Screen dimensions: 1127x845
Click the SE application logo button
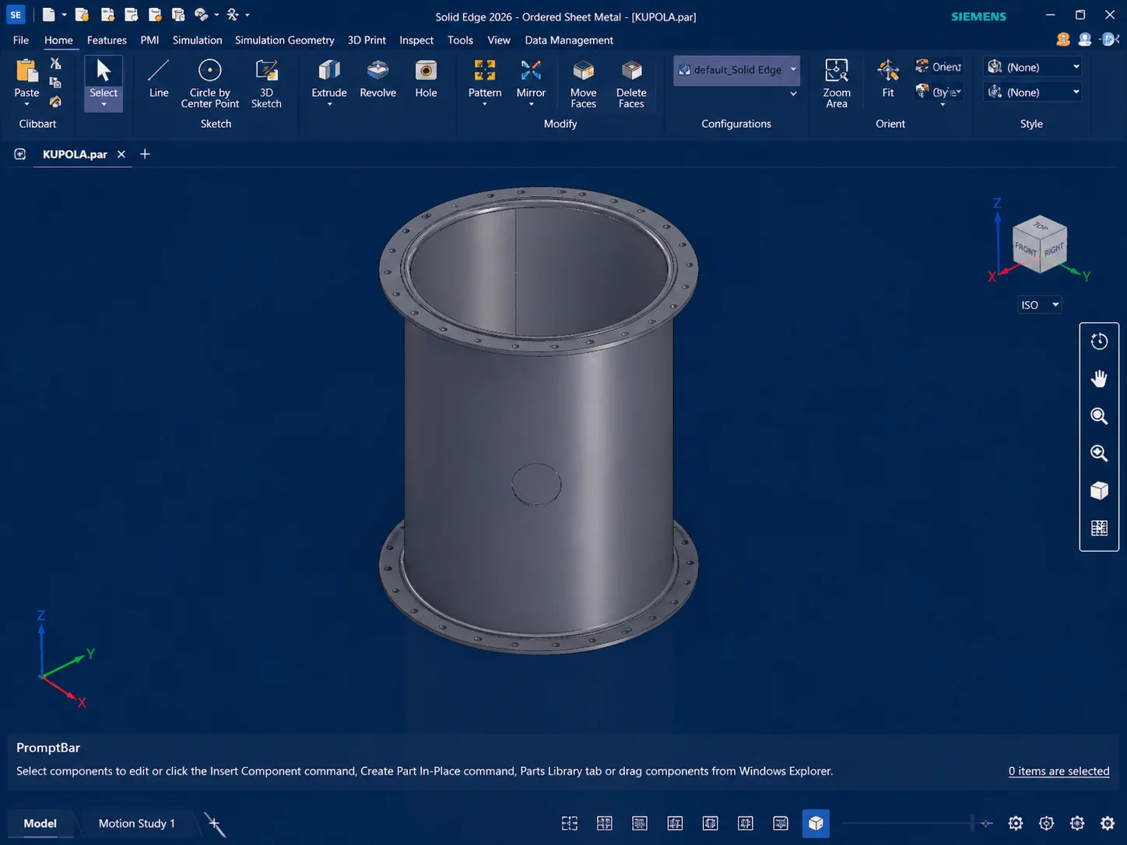pos(16,15)
